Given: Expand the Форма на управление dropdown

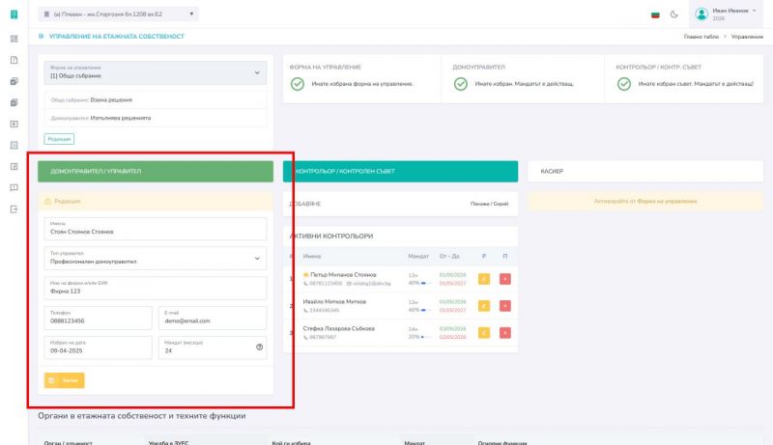Looking at the screenshot, I should tap(156, 72).
